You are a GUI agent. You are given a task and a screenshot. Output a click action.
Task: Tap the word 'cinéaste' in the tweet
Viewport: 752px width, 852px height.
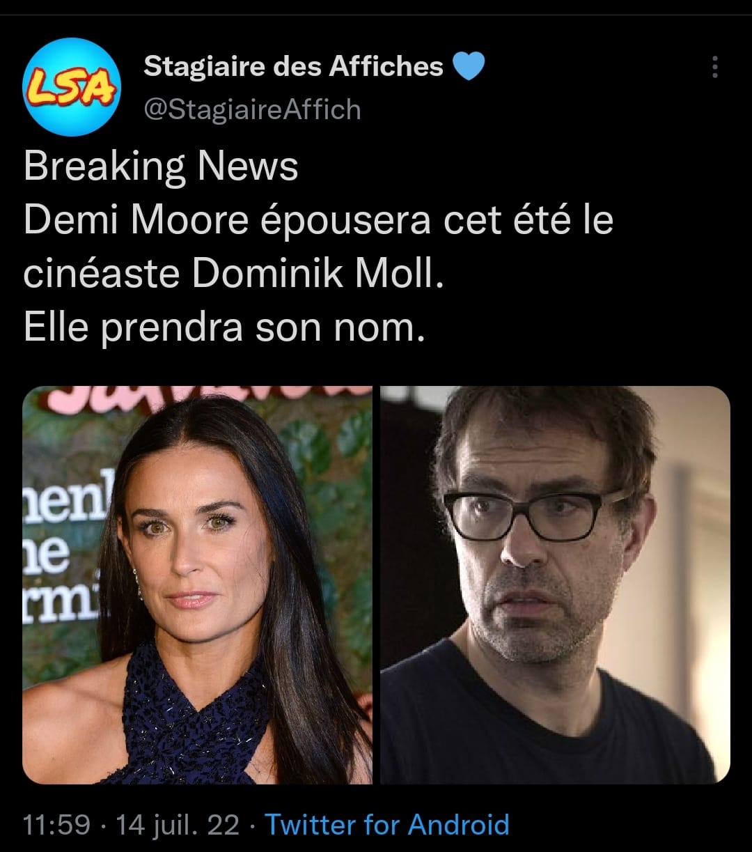tap(102, 274)
